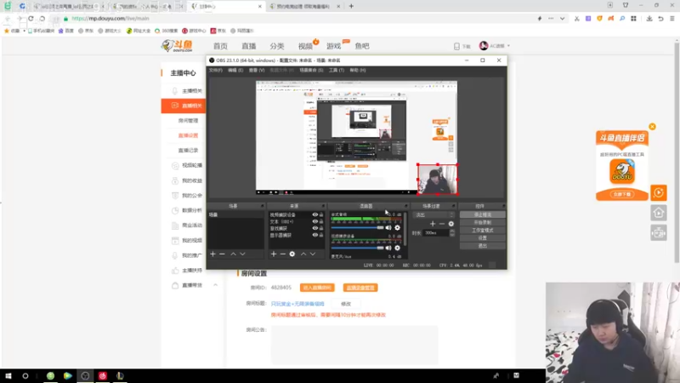Open the 工具(T) menu in OBS
The image size is (680, 383).
coord(337,70)
